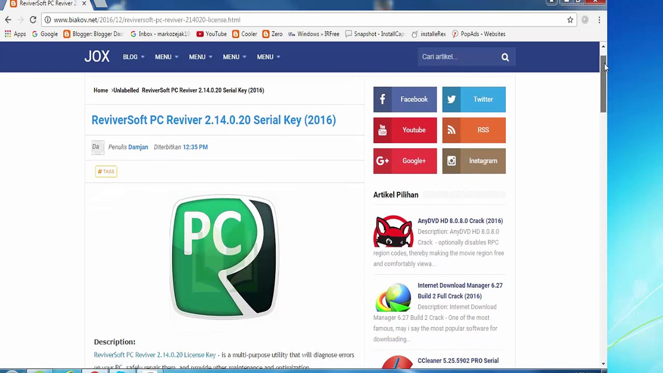Reload the page with the refresh icon
This screenshot has width=663, height=373.
[33, 20]
